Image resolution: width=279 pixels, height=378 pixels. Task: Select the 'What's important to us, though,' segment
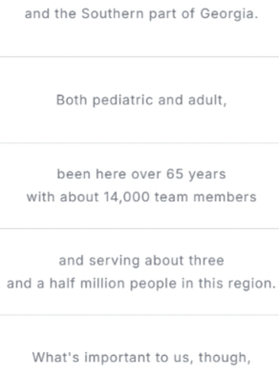[141, 357]
